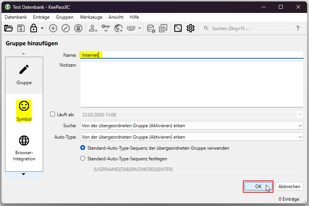This screenshot has width=309, height=206.
Task: Click the search magnifier icon
Action: point(206,28)
